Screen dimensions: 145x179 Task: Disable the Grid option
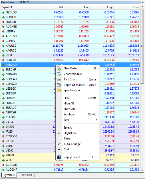click(x=78, y=150)
